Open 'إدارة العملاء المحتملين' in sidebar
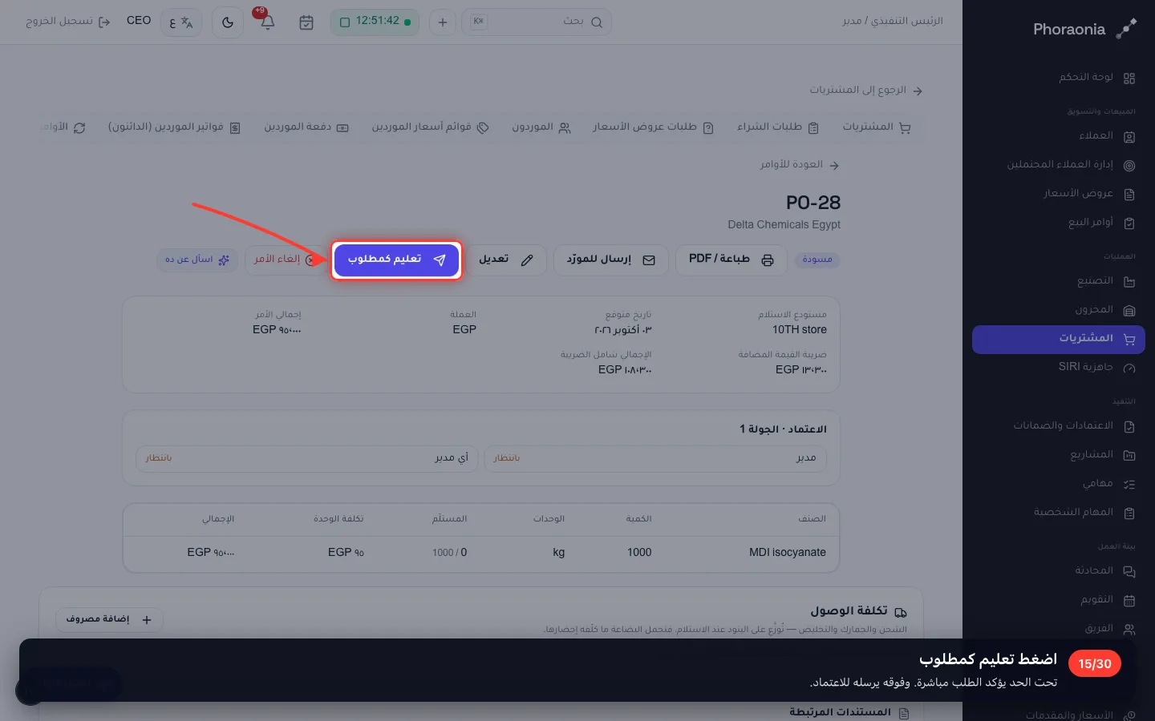 pyautogui.click(x=1058, y=165)
